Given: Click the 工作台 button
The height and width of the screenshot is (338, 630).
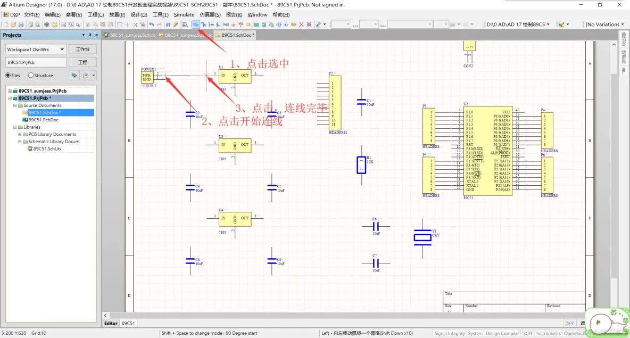Looking at the screenshot, I should click(82, 50).
